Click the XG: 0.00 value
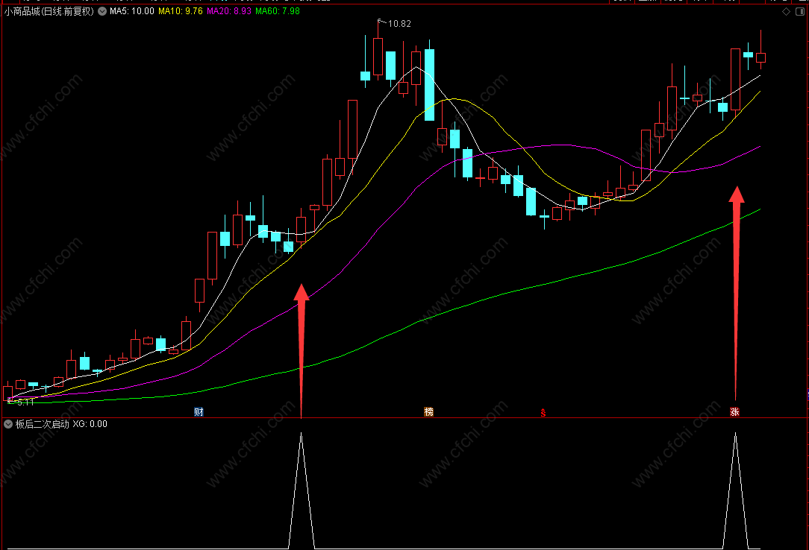Viewport: 809px width, 550px height. click(90, 424)
